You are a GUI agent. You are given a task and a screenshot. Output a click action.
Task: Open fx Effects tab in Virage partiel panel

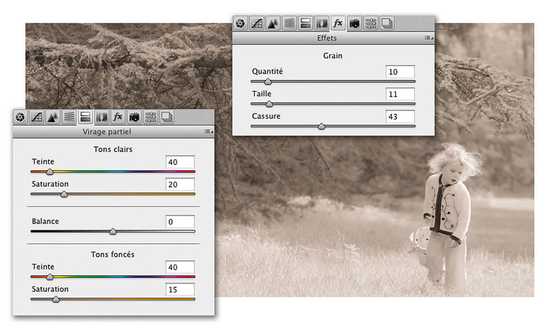[x=118, y=117]
